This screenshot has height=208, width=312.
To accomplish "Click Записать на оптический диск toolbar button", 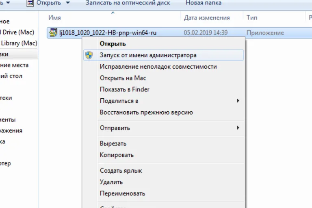I will click(128, 3).
